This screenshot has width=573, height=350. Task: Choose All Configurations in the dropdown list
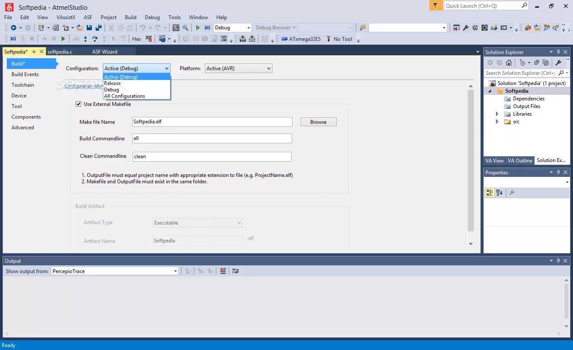pos(136,96)
